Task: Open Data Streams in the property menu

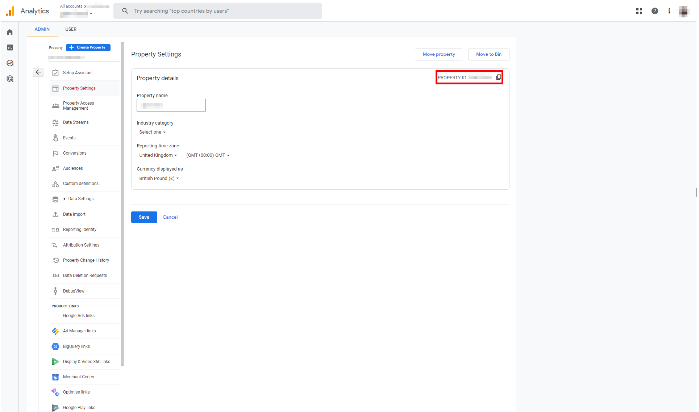Action: click(76, 122)
